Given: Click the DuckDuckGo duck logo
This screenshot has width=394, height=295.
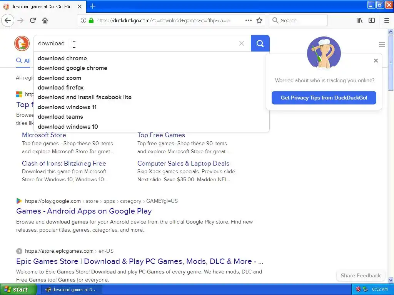Looking at the screenshot, I should (x=22, y=43).
